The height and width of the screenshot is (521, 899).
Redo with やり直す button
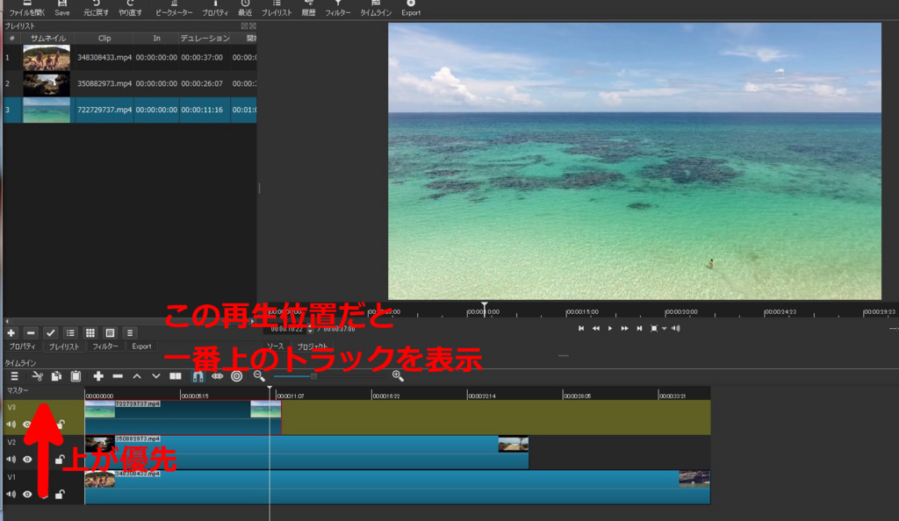coord(130,8)
